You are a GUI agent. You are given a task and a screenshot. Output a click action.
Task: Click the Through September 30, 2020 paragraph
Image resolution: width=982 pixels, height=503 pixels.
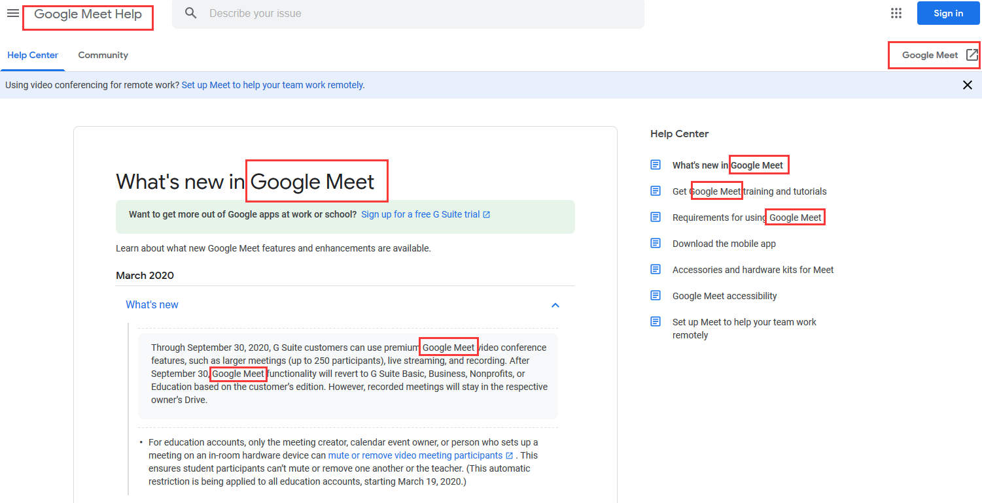pyautogui.click(x=349, y=374)
